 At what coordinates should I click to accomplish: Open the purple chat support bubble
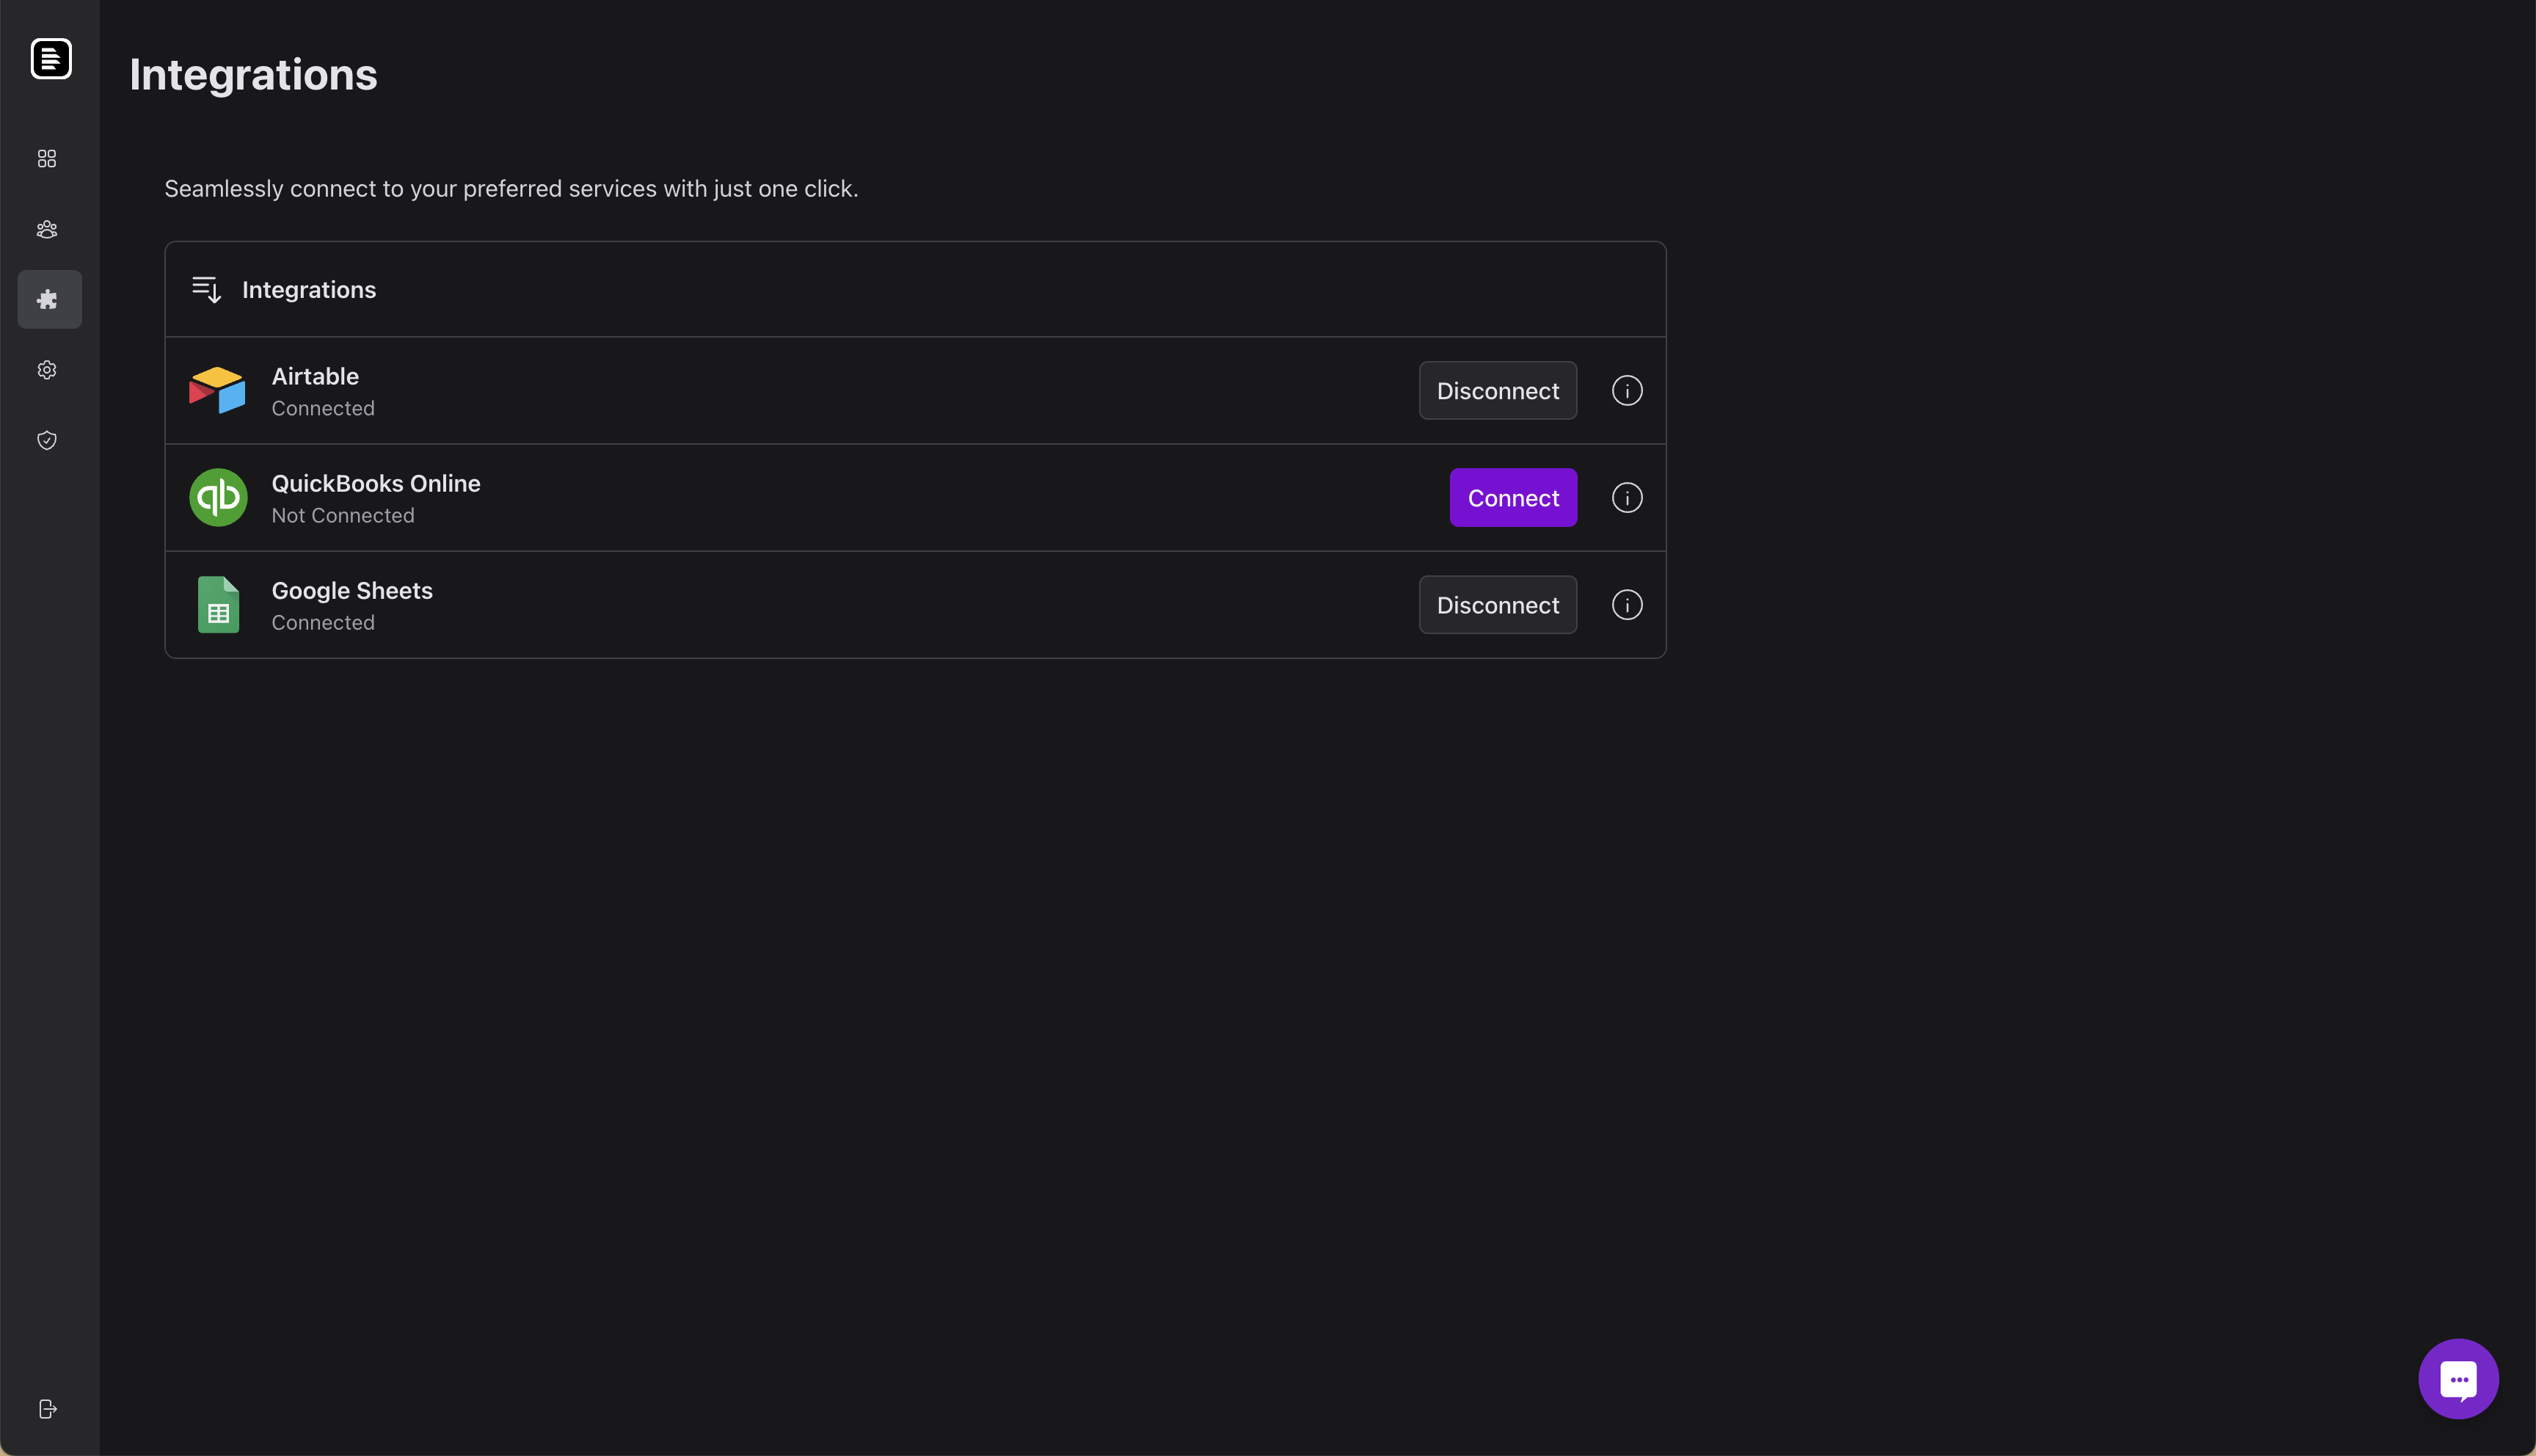[2457, 1379]
